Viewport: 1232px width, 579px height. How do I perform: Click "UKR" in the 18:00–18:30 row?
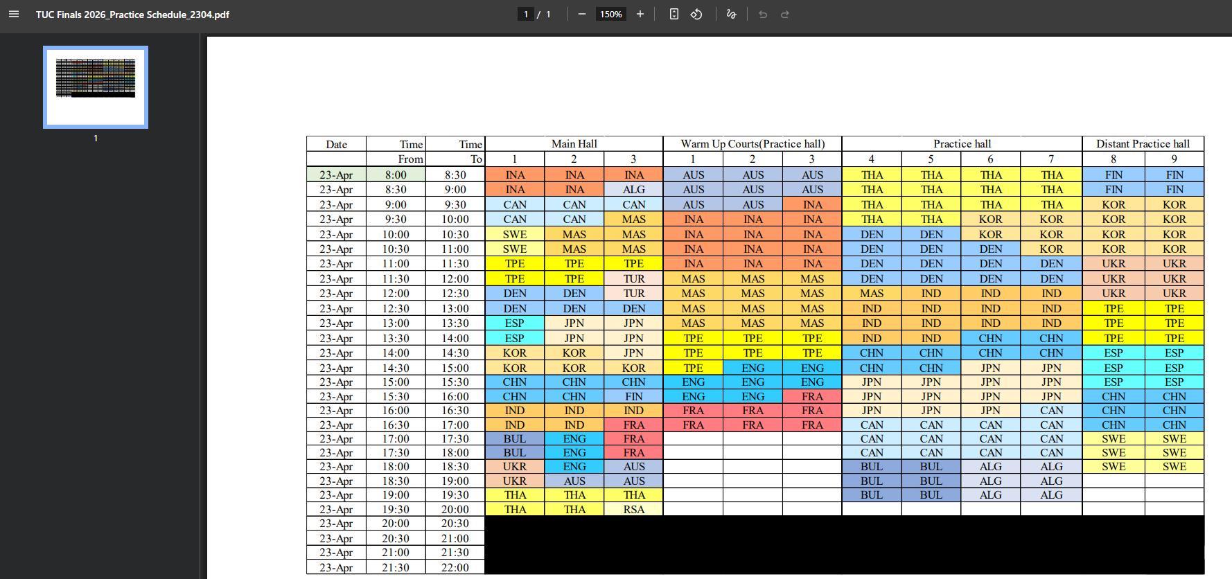pyautogui.click(x=515, y=467)
